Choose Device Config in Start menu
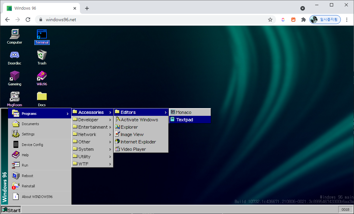Viewport: 354px width, 214px height. pos(40,144)
